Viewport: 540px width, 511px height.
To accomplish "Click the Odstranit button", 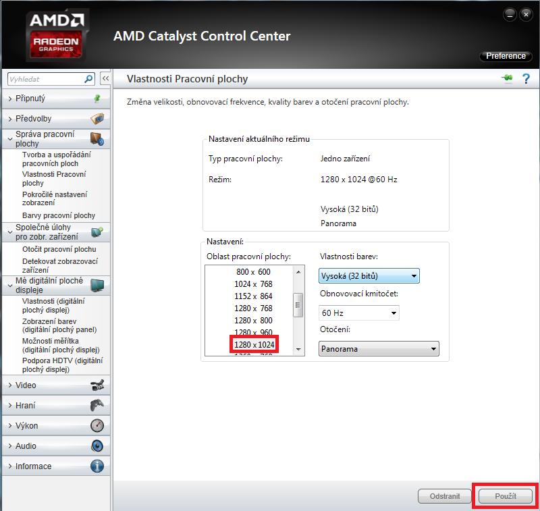I will coord(445,496).
